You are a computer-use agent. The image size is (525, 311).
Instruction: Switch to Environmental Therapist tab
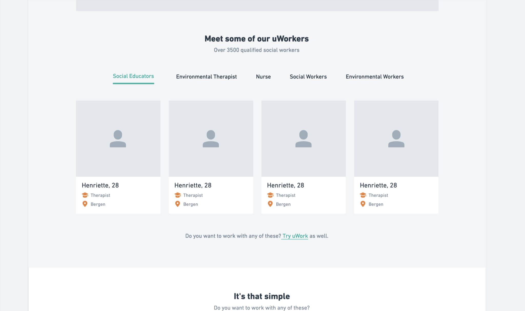click(x=206, y=77)
